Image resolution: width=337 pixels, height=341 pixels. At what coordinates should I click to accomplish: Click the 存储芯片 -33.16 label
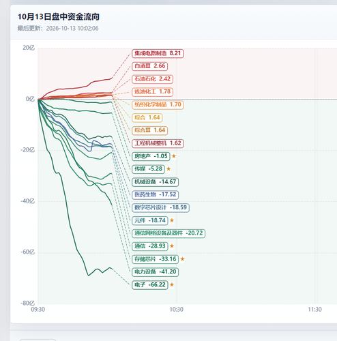(x=155, y=259)
